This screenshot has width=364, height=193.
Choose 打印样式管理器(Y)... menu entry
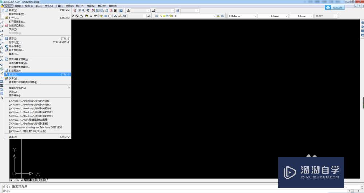click(x=37, y=67)
